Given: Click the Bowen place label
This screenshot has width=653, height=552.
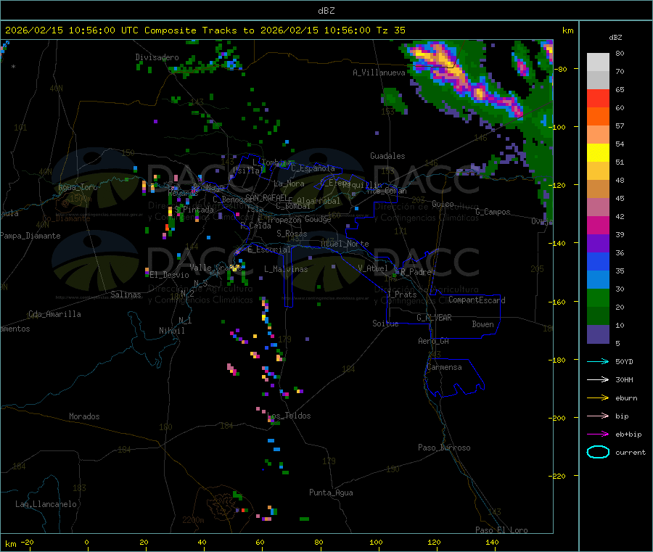Looking at the screenshot, I should click(483, 324).
